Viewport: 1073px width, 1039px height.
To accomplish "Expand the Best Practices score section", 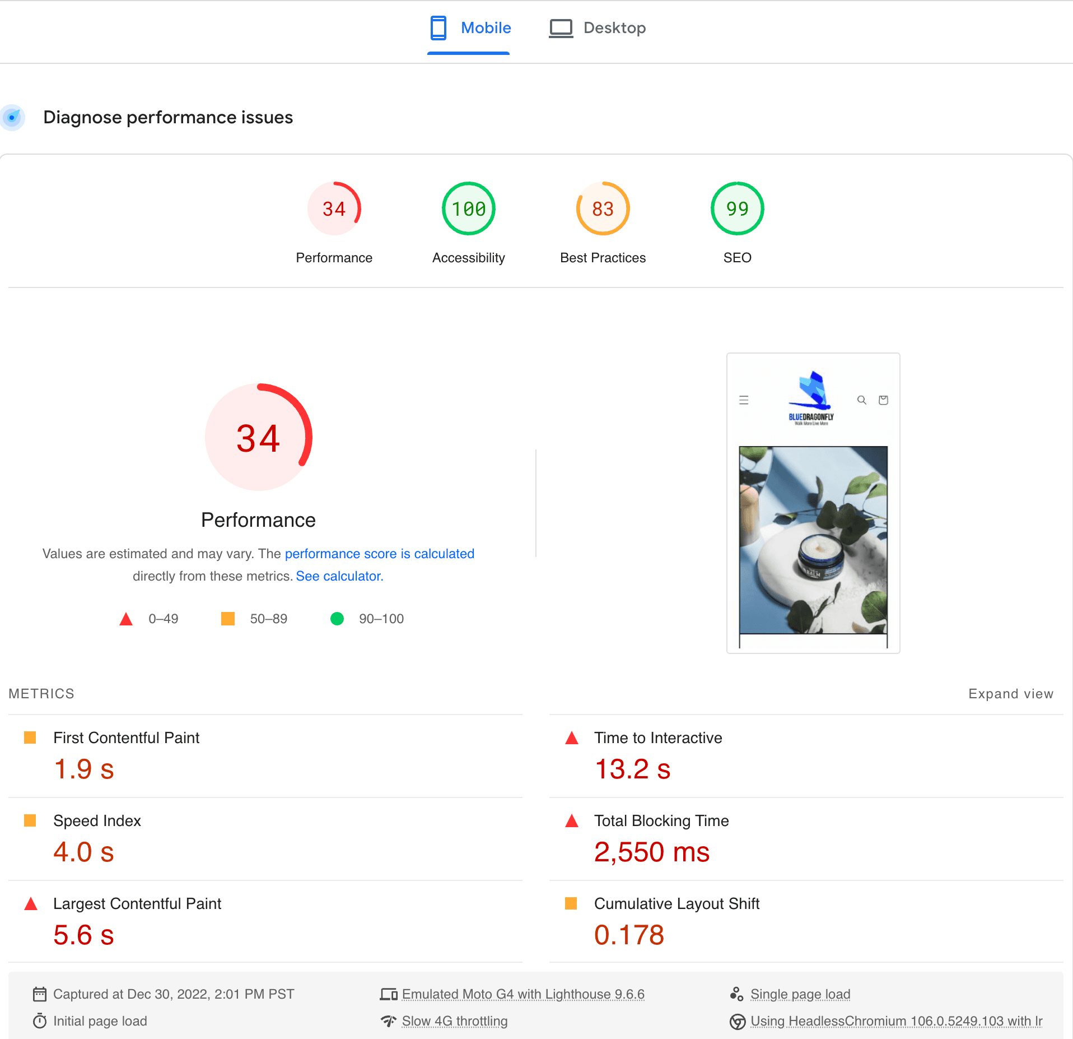I will [603, 208].
